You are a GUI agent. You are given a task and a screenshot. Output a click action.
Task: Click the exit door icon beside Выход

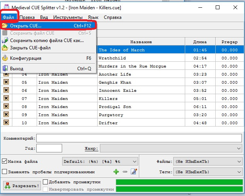(x=5, y=68)
